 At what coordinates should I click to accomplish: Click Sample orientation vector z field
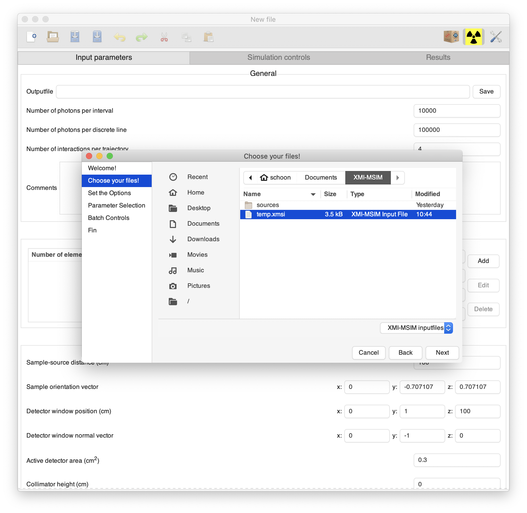coord(478,387)
